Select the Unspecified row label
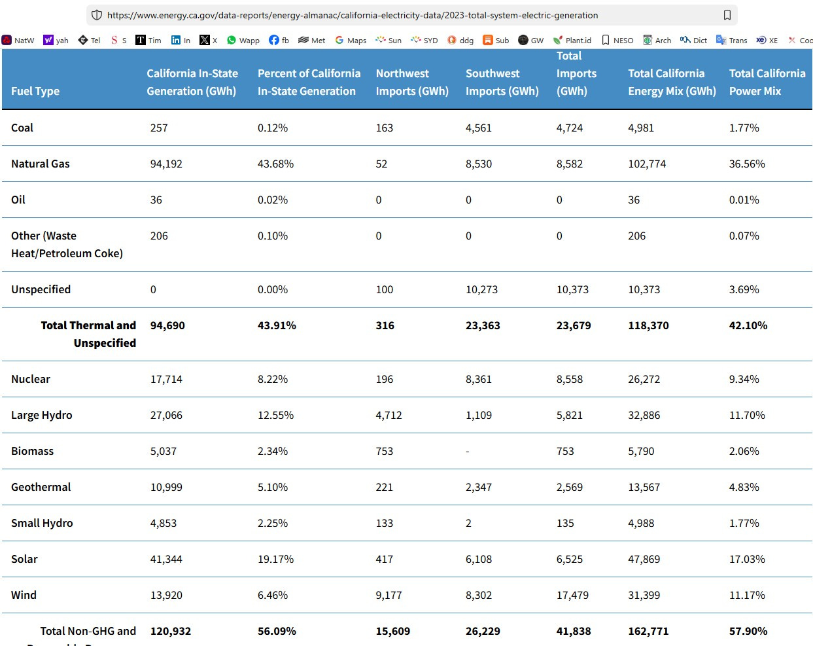This screenshot has width=813, height=646. [41, 289]
